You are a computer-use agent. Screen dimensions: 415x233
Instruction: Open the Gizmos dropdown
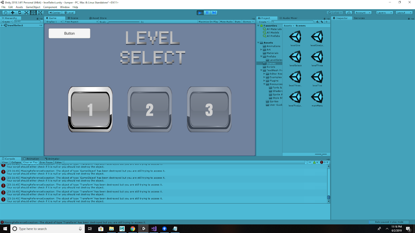pyautogui.click(x=248, y=22)
